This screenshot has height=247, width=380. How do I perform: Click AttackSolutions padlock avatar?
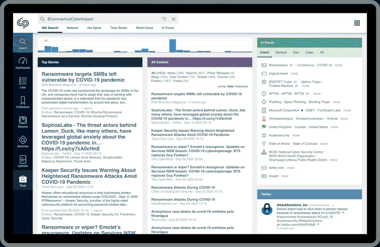267,209
